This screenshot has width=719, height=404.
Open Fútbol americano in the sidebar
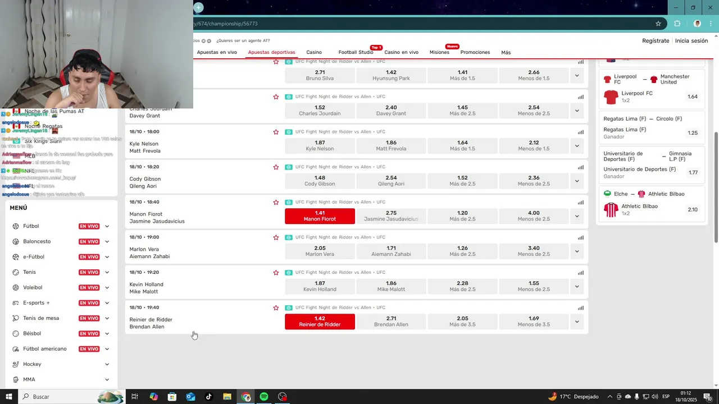pyautogui.click(x=45, y=349)
